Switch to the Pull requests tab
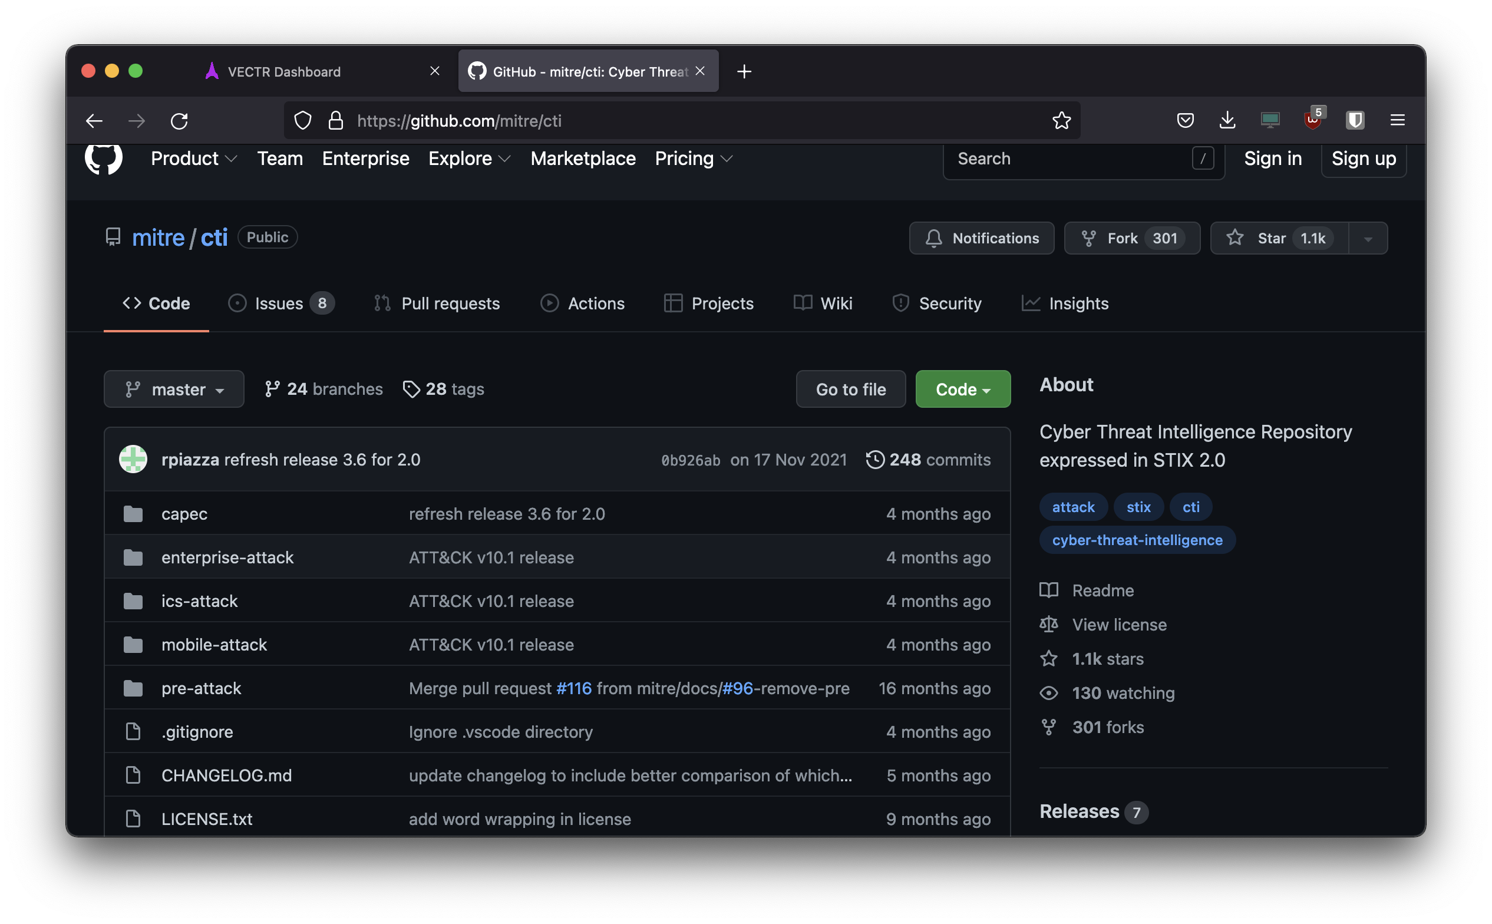This screenshot has width=1492, height=924. click(437, 303)
